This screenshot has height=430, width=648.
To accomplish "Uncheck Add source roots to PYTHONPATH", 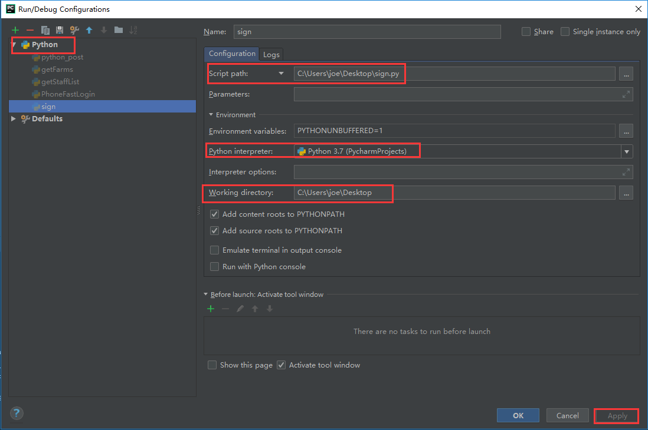I will (x=214, y=231).
